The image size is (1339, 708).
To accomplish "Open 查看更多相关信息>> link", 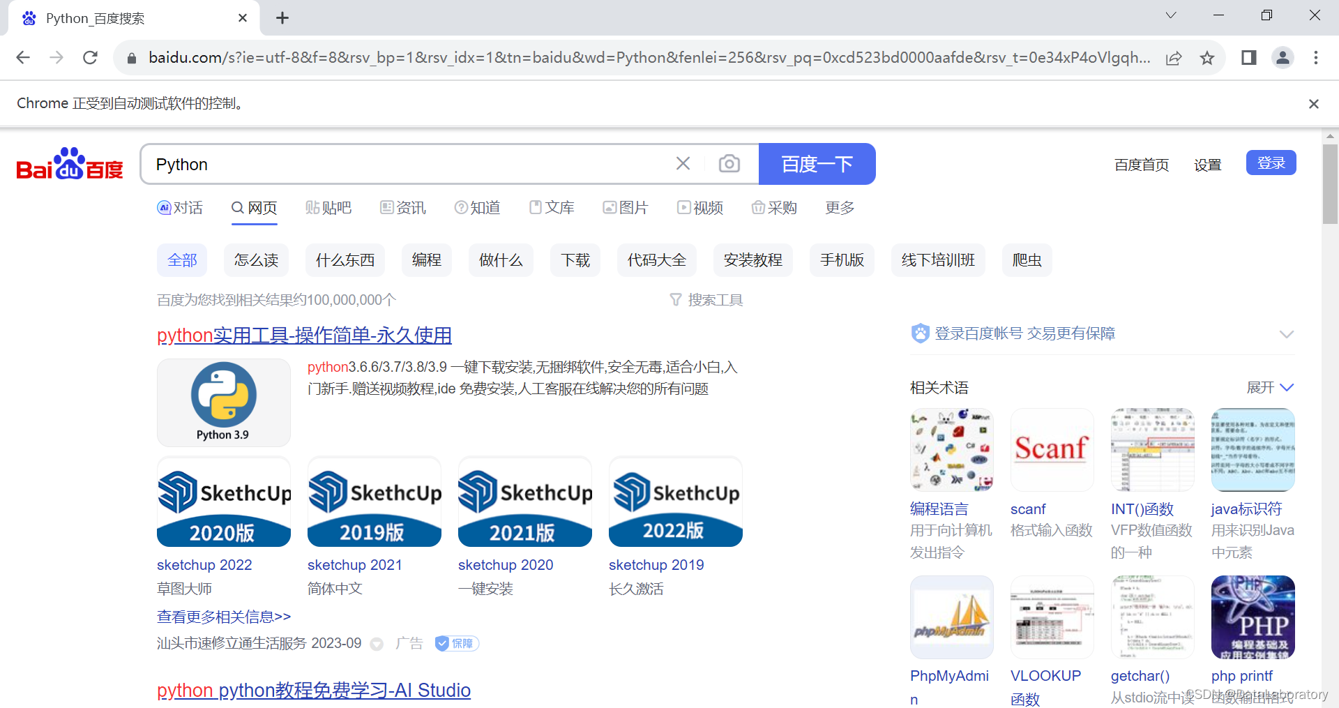I will [x=224, y=617].
